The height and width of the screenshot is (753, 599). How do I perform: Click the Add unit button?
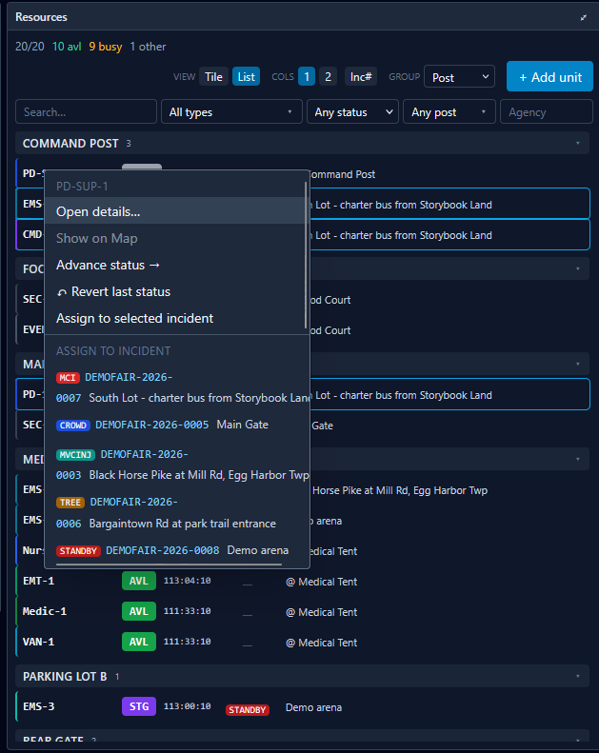549,77
